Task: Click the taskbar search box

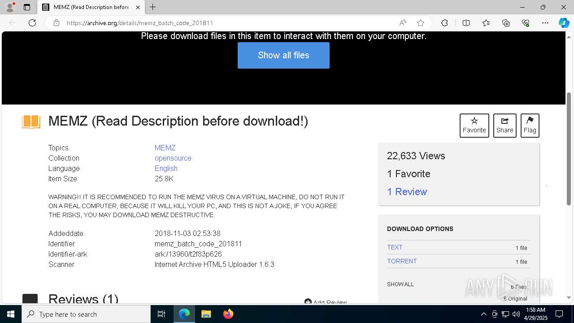Action: click(x=86, y=314)
